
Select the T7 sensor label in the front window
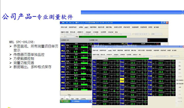(94, 90)
